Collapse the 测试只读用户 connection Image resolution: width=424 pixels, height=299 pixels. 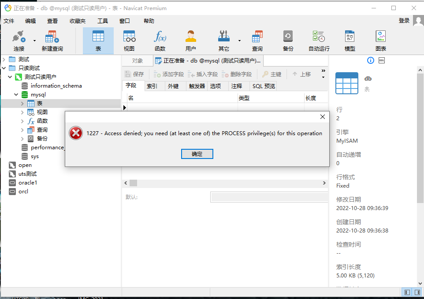pyautogui.click(x=10, y=77)
